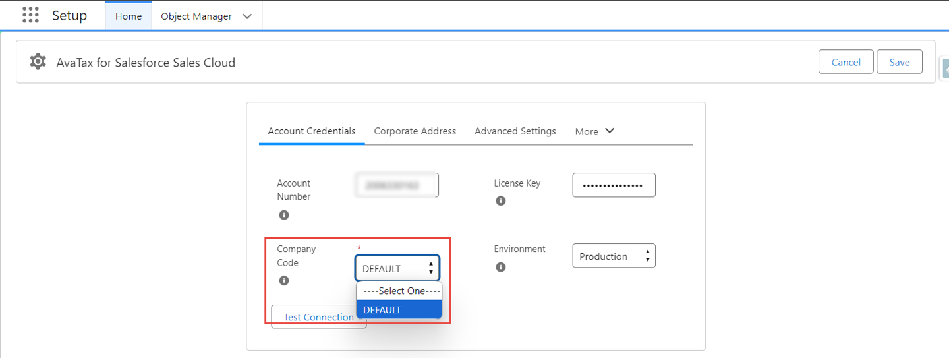
Task: Open the Company Code DEFAULT combo box
Action: [397, 268]
